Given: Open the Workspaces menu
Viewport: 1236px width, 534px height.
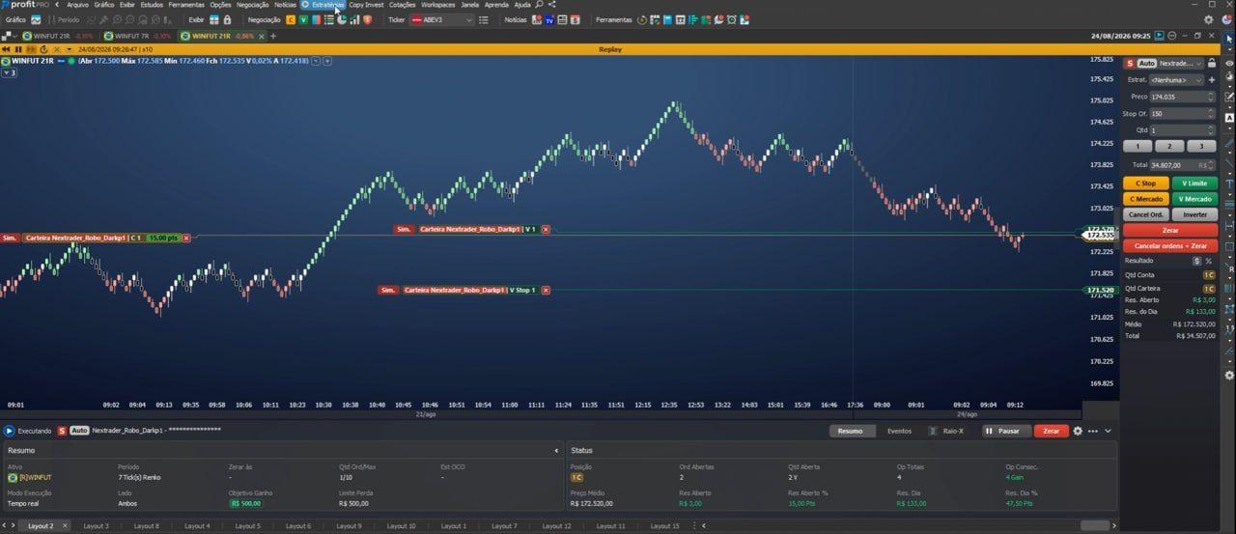Looking at the screenshot, I should pyautogui.click(x=437, y=5).
